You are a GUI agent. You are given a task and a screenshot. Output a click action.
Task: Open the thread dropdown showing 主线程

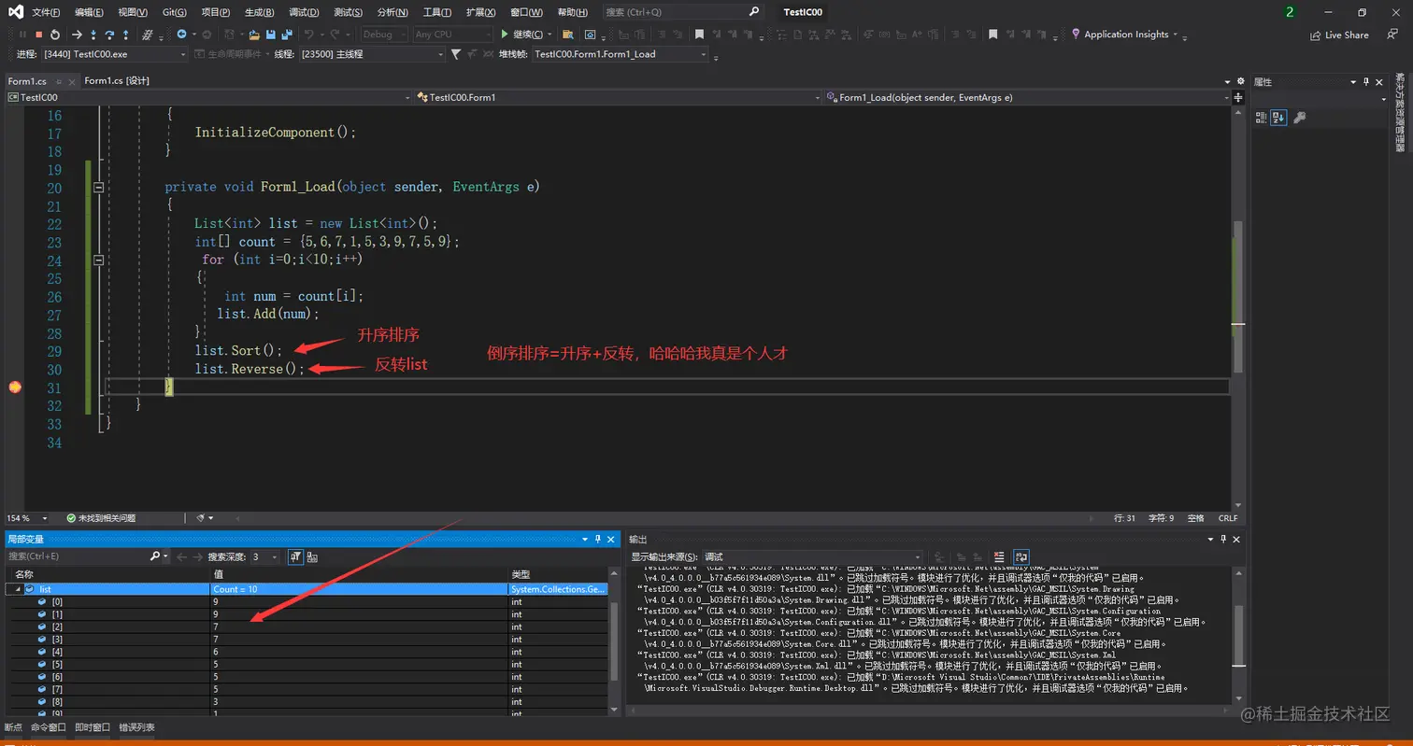click(371, 54)
